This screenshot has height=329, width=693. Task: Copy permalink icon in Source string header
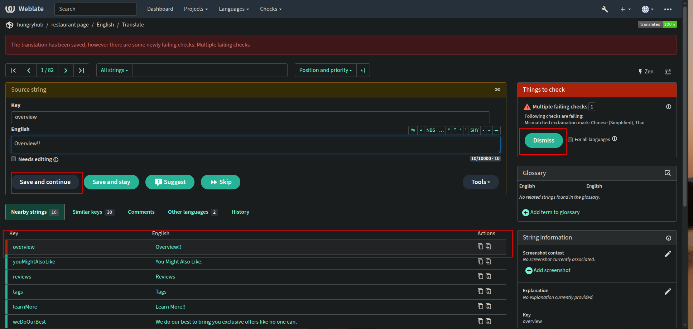497,89
